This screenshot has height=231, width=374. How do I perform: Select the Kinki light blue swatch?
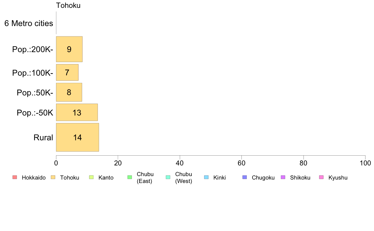coord(206,177)
